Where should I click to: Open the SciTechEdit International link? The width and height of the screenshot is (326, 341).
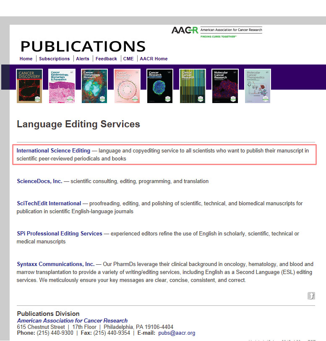[49, 203]
